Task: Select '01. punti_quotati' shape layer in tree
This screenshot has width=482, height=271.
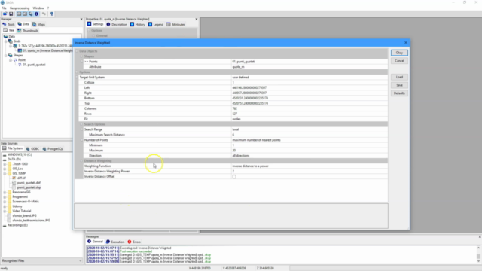Action: 34,65
